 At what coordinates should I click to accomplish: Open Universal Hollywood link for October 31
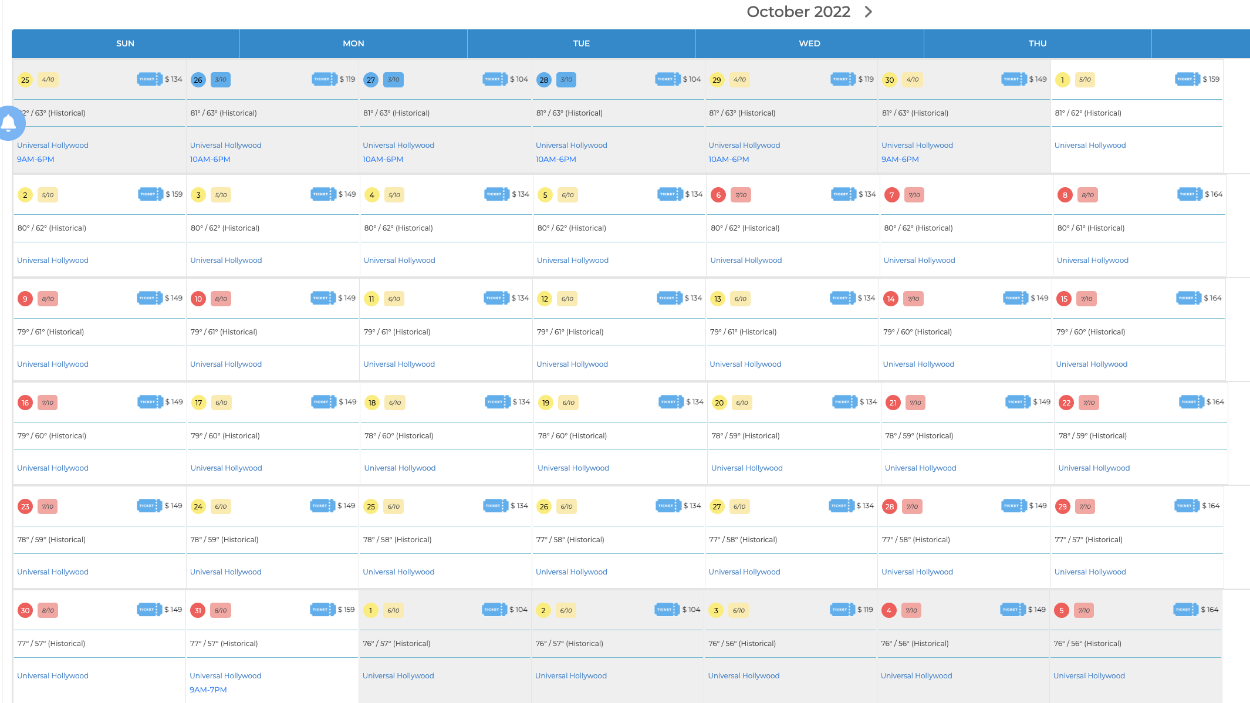[225, 675]
